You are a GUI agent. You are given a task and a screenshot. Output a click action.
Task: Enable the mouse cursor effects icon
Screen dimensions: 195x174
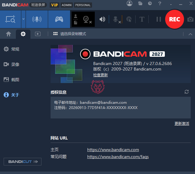point(129,19)
